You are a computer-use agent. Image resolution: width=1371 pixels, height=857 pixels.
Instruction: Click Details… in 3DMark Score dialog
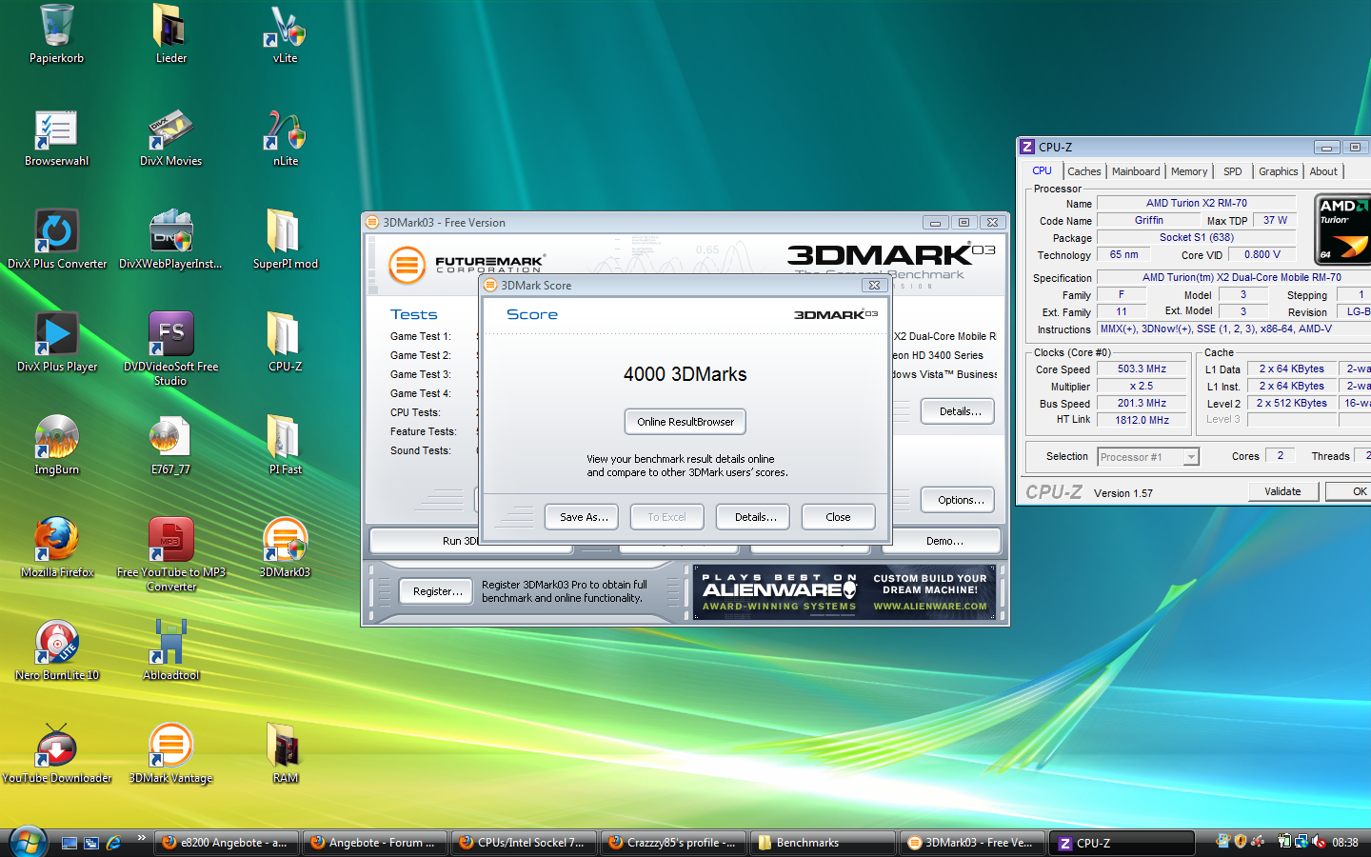pos(755,517)
